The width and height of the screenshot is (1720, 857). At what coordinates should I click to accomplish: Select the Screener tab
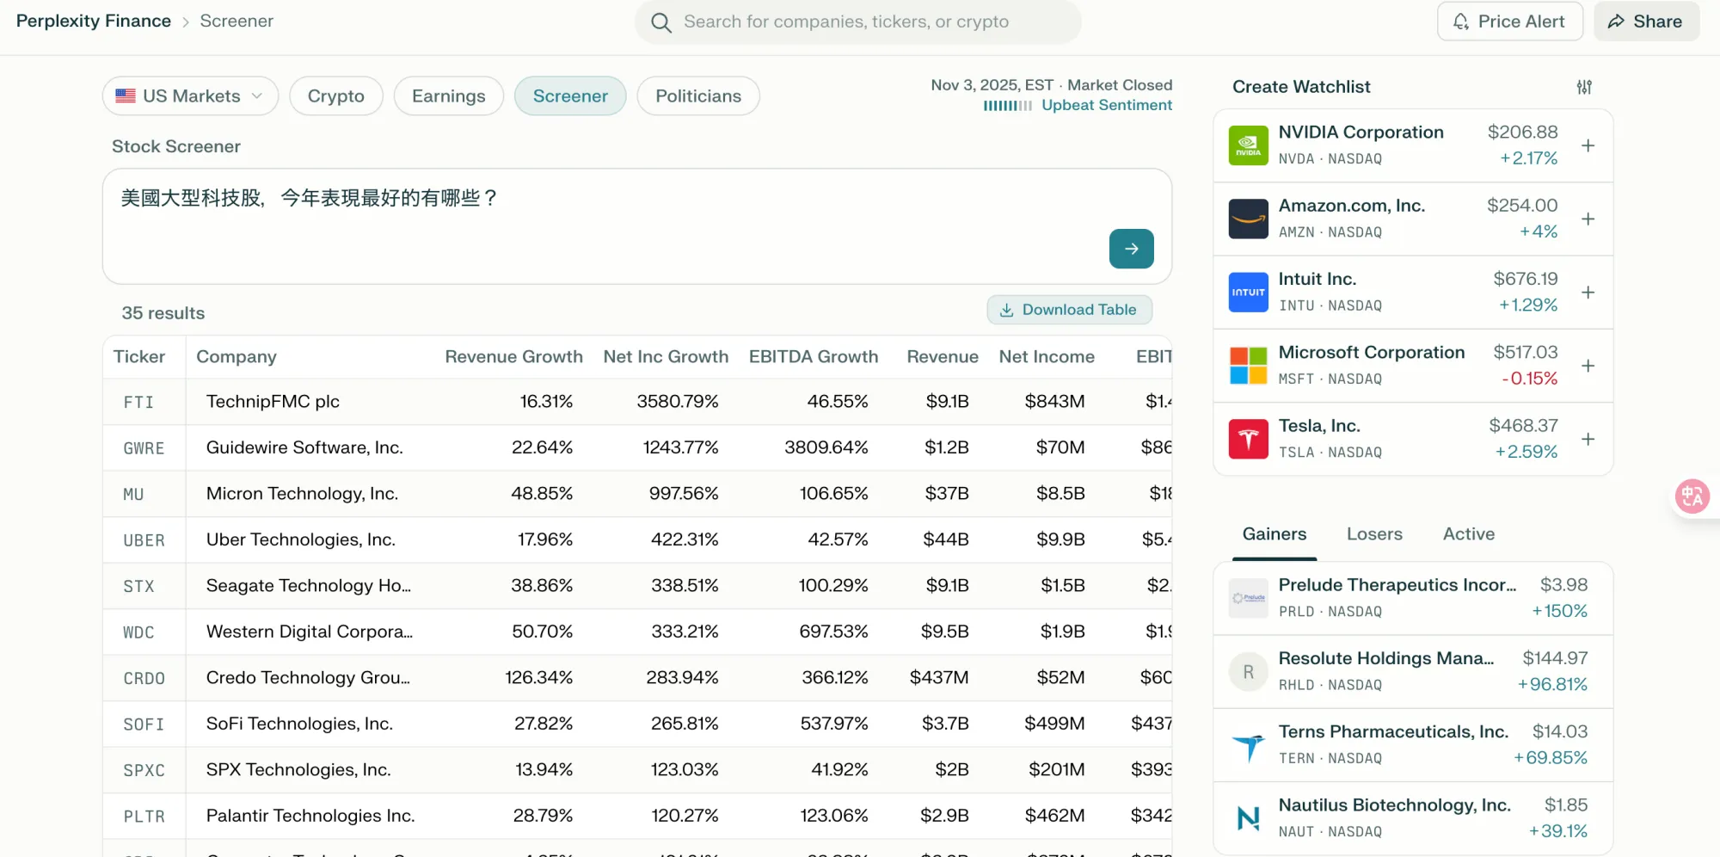570,96
